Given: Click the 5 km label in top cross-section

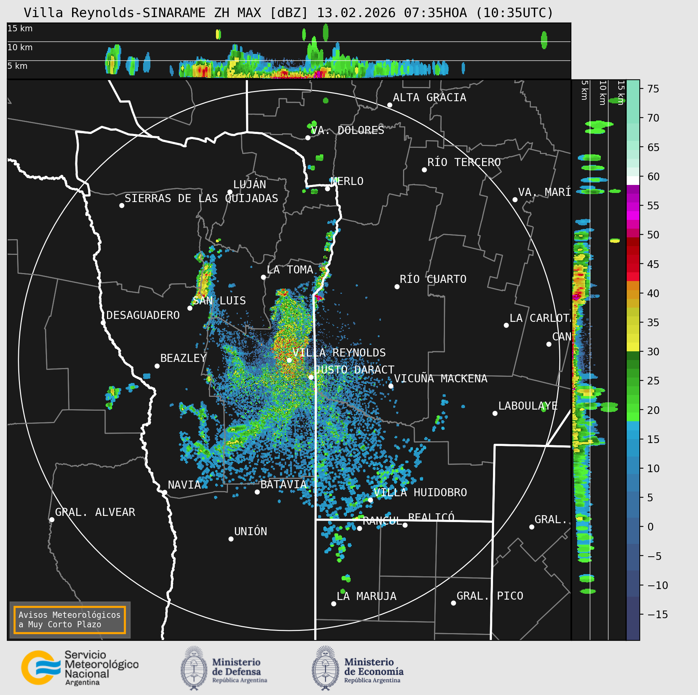Looking at the screenshot, I should 17,66.
